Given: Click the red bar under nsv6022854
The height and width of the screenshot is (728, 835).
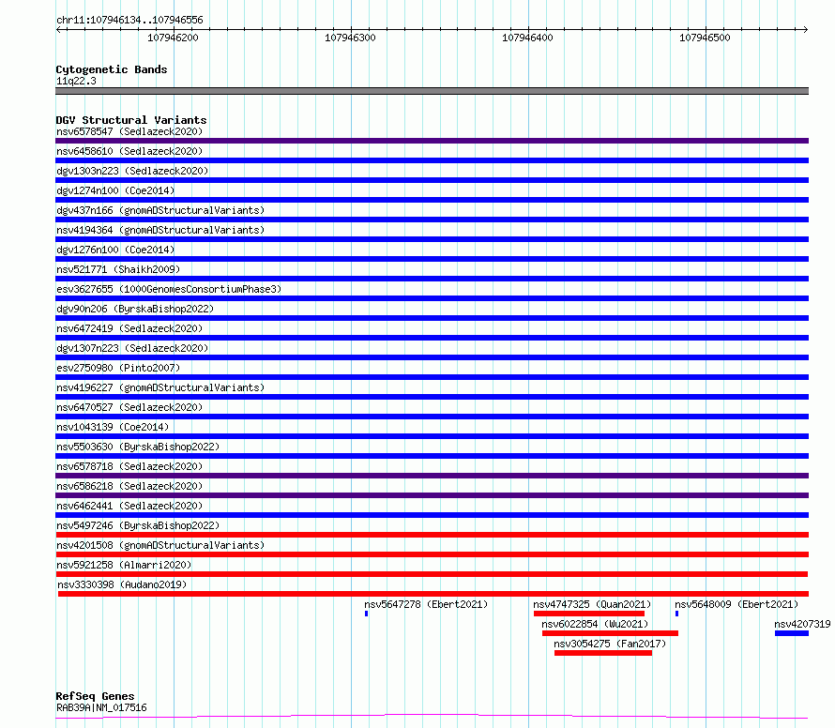Looking at the screenshot, I should (x=610, y=633).
